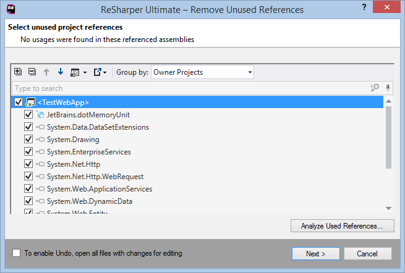Open the preview options dropdown arrow
The image size is (405, 273).
click(x=85, y=73)
